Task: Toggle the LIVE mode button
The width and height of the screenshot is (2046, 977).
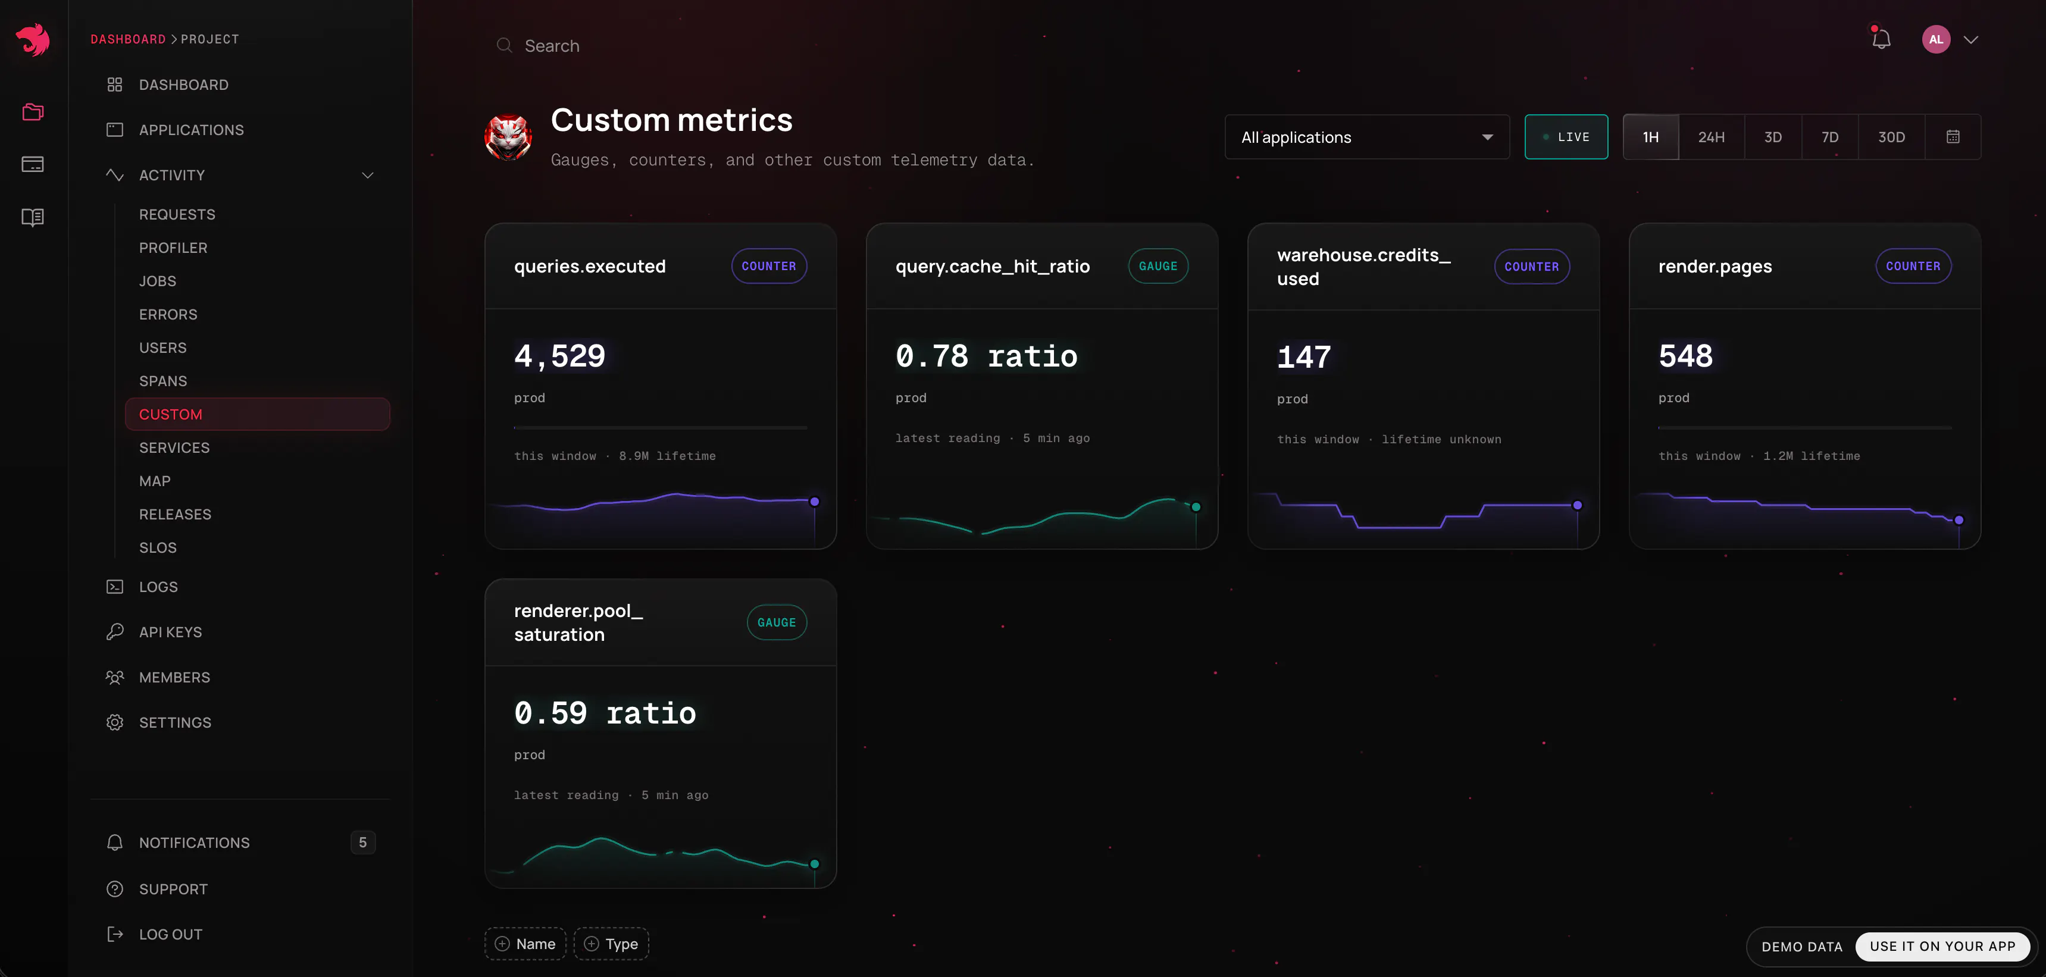Action: pos(1566,137)
